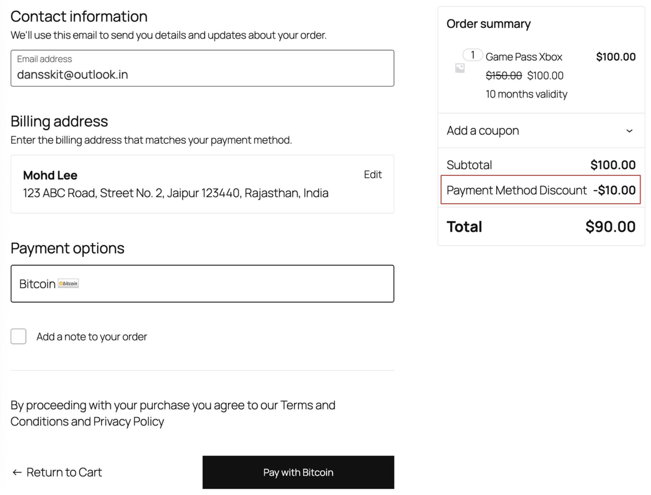651x495 pixels.
Task: Edit the Mohd Lee billing address
Action: pyautogui.click(x=373, y=174)
